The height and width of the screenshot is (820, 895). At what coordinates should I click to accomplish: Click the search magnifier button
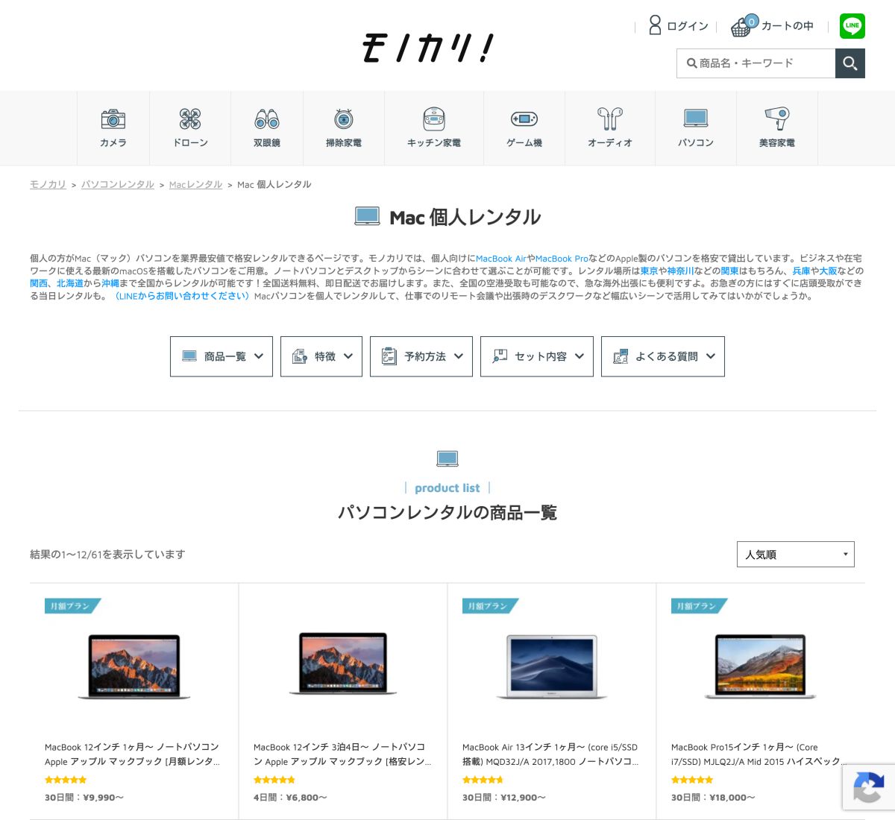point(850,63)
